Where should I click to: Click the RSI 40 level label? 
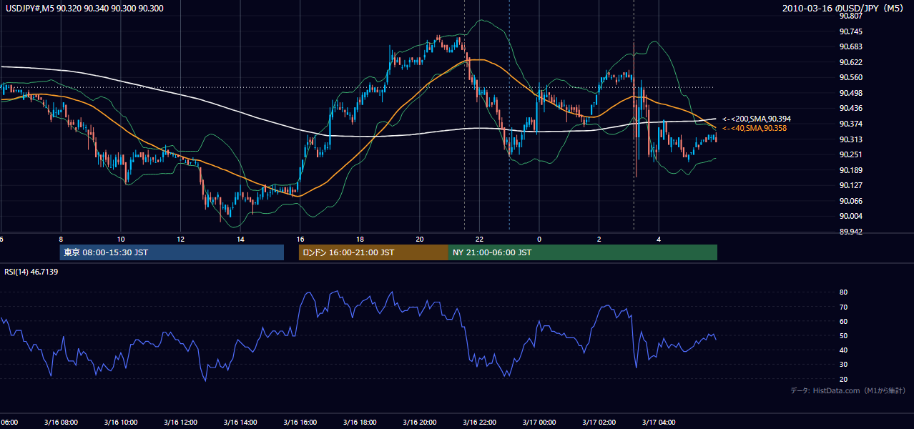(x=843, y=350)
